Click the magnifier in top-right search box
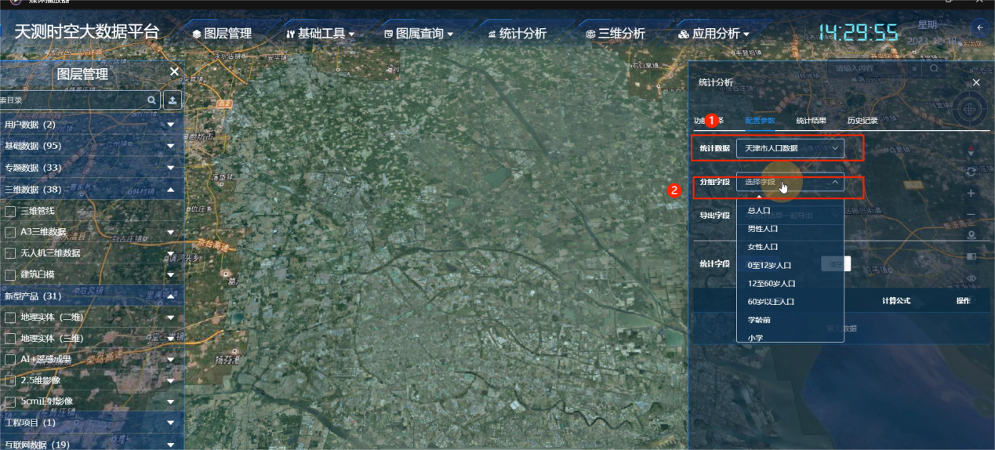 click(x=934, y=69)
